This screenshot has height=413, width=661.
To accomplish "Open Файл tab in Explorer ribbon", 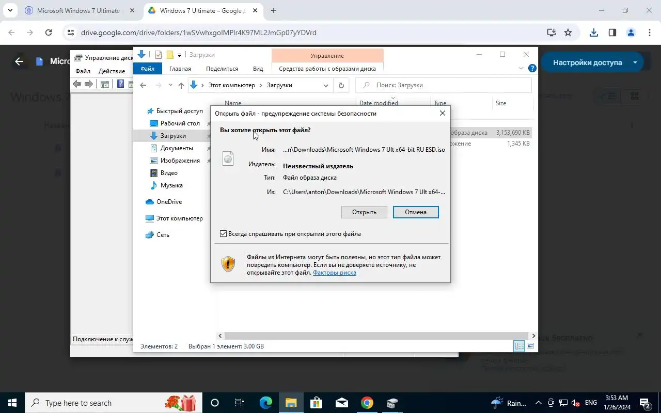I will pyautogui.click(x=147, y=69).
